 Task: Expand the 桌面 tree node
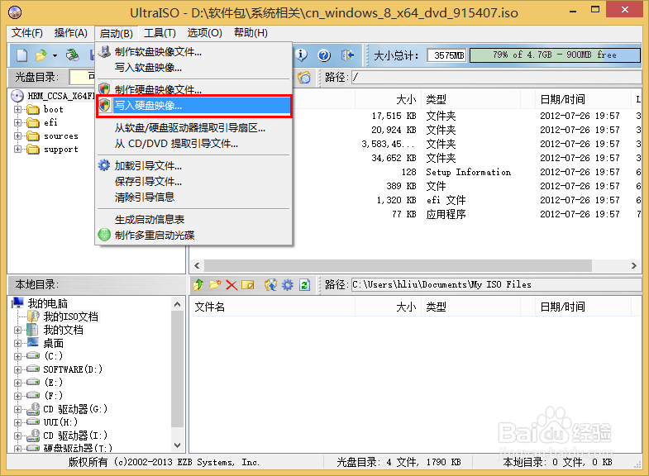click(x=17, y=343)
